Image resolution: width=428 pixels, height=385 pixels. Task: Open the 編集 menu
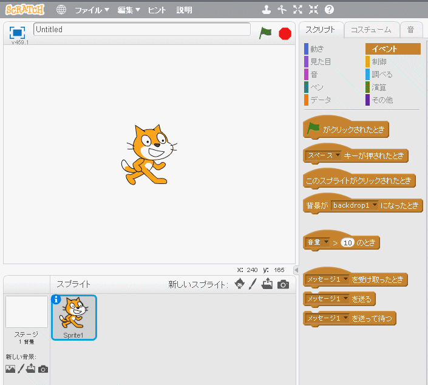129,10
